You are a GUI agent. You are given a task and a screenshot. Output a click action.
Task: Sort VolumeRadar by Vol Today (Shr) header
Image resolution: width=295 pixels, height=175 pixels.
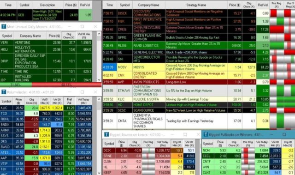pos(84,101)
